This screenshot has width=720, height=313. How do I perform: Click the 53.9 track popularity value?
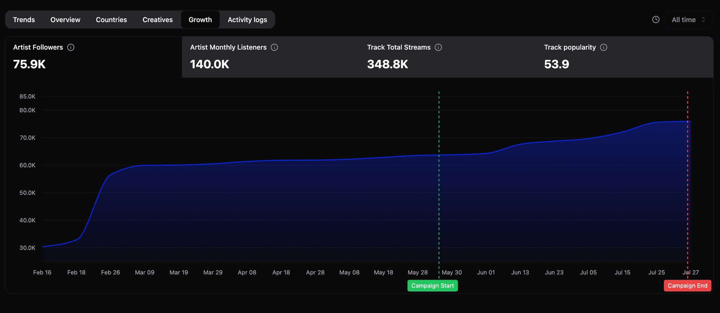[x=556, y=64]
